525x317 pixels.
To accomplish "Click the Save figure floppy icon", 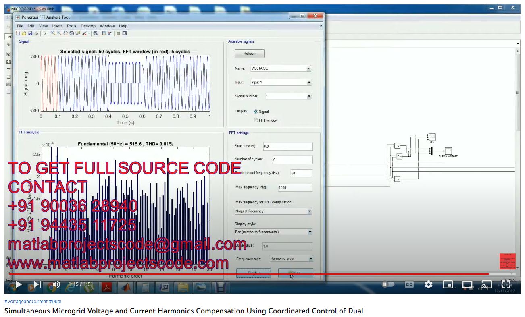I will click(x=30, y=33).
